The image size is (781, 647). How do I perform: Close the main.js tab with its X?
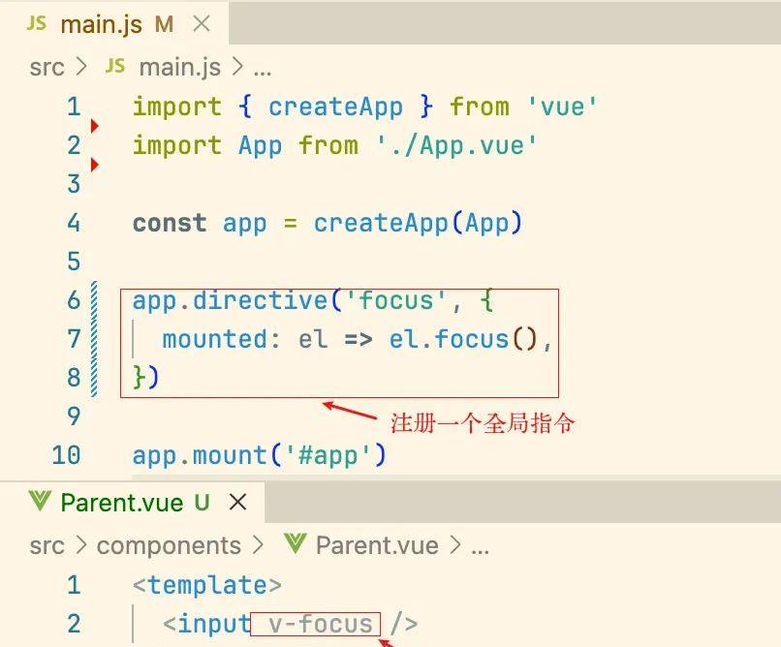pos(203,25)
